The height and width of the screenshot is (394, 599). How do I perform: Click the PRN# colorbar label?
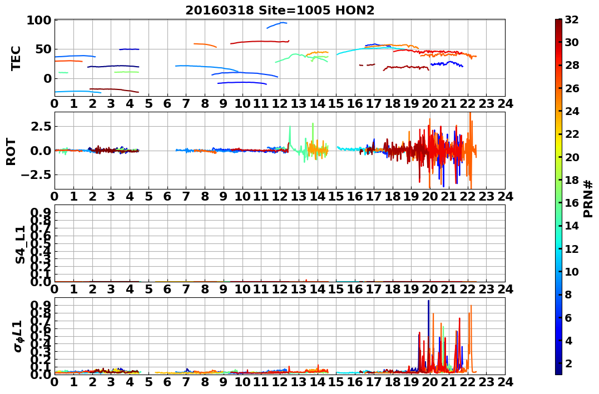tap(588, 198)
